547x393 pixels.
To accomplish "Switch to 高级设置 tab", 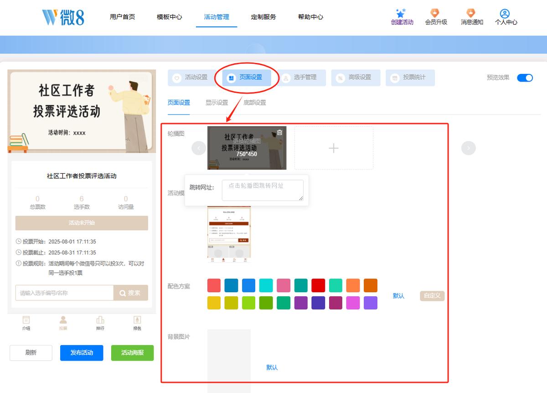I will (x=356, y=78).
